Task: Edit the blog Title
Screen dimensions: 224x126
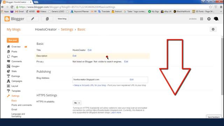Action: [90, 50]
